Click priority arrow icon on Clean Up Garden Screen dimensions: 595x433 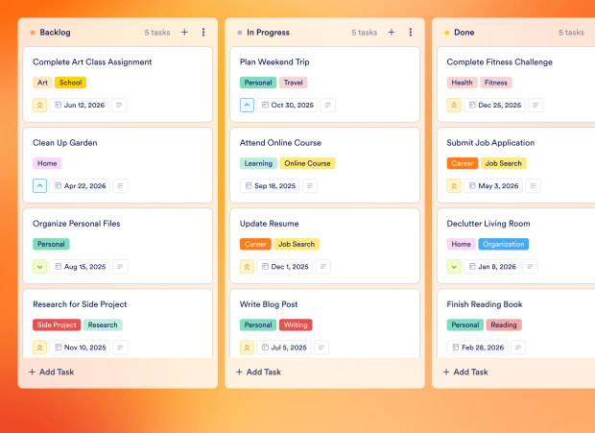(x=39, y=185)
